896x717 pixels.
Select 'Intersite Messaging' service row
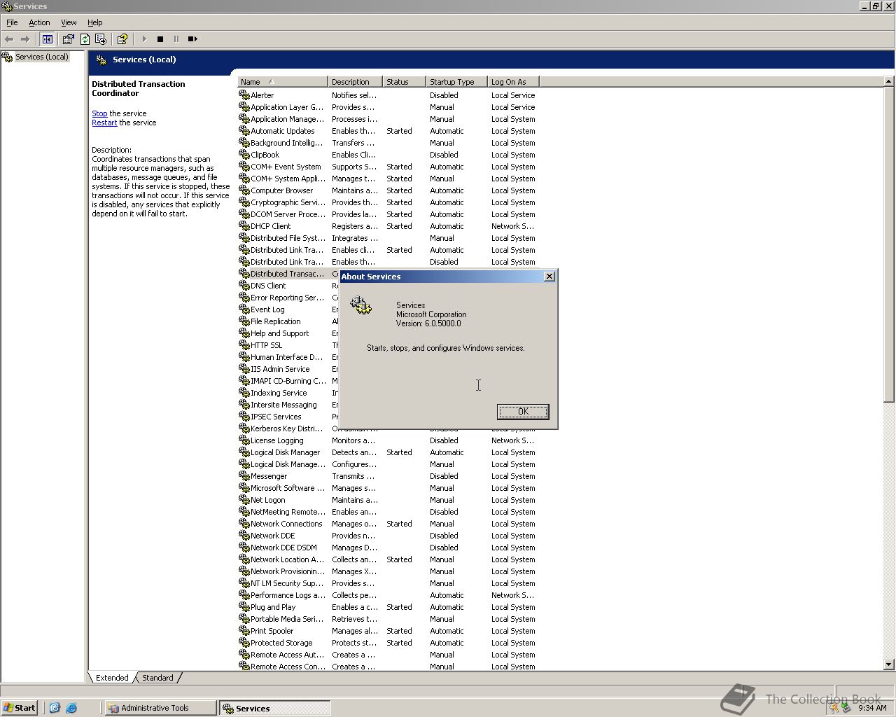288,405
